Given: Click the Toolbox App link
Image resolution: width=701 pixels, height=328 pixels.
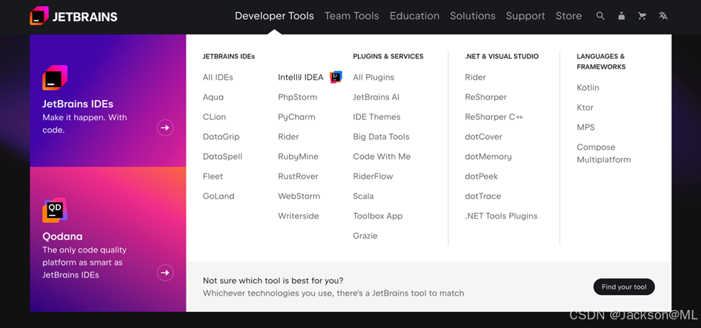Looking at the screenshot, I should (x=377, y=216).
